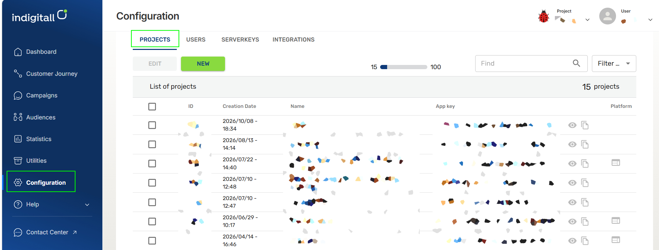Switch to the PROJECTS tab
This screenshot has height=250, width=659.
coord(155,39)
